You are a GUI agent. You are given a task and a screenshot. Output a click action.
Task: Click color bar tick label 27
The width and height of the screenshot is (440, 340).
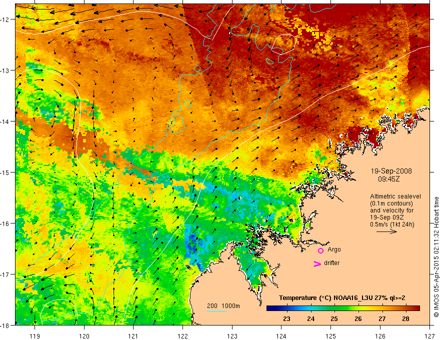tap(382, 319)
